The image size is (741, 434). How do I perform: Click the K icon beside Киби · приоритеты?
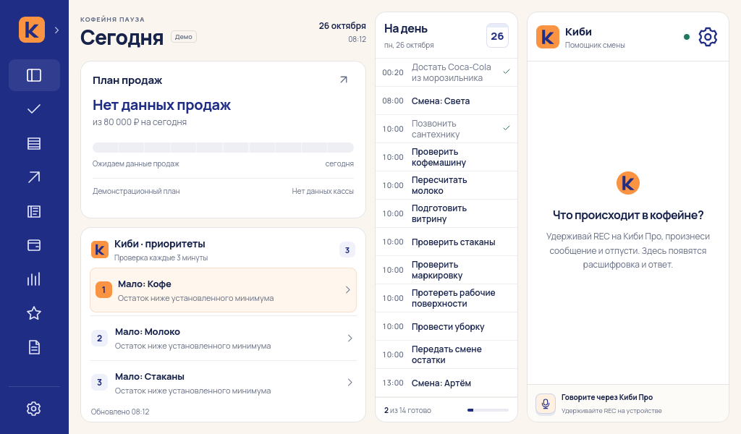pyautogui.click(x=100, y=250)
